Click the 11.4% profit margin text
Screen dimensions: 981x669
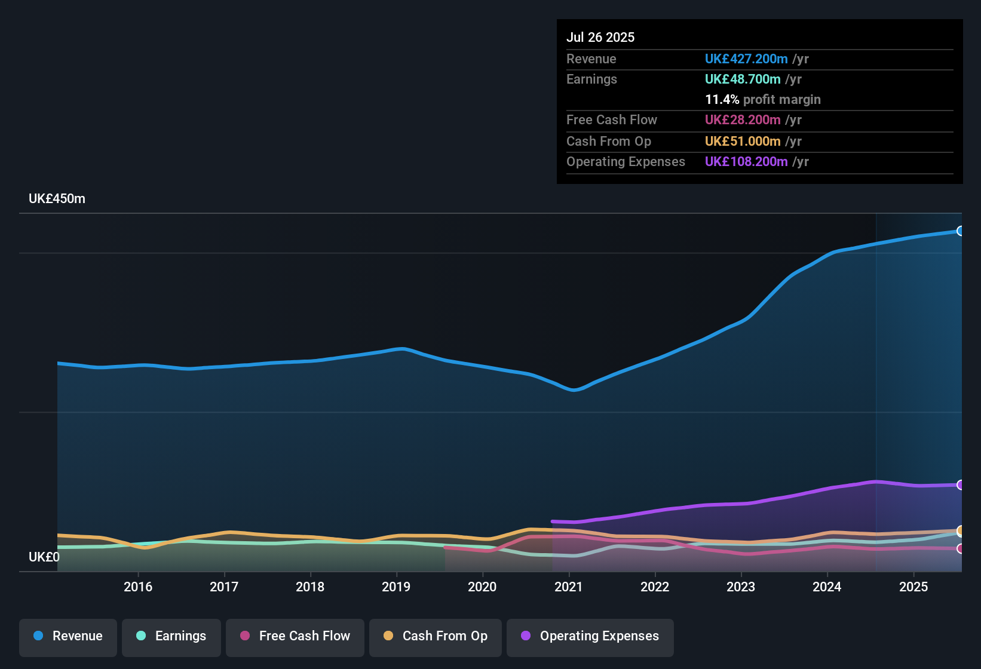tap(763, 100)
